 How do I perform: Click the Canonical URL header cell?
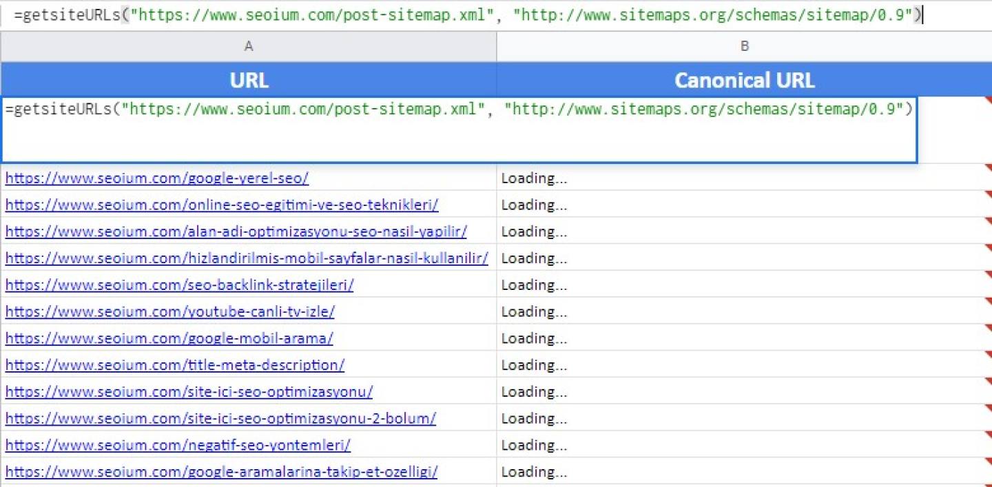[745, 80]
